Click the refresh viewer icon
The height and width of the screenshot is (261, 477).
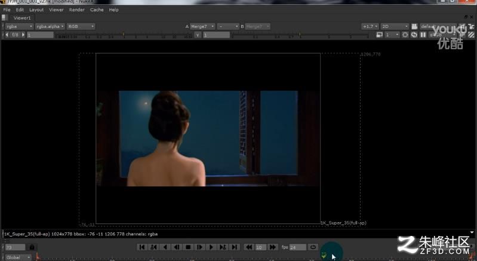(x=414, y=35)
